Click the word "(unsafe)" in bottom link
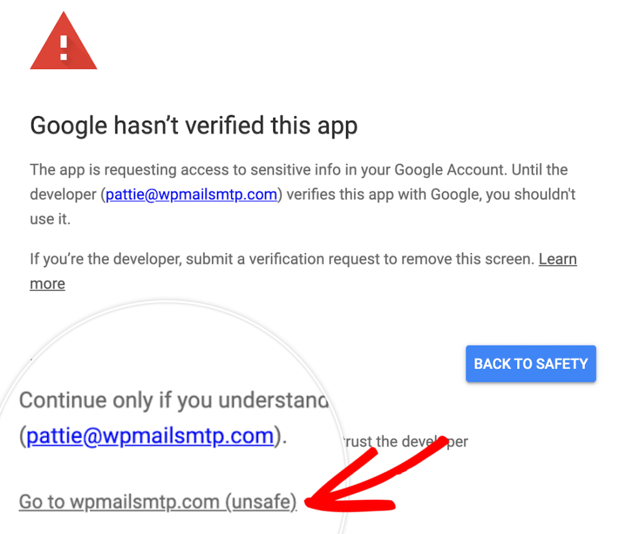 261,502
